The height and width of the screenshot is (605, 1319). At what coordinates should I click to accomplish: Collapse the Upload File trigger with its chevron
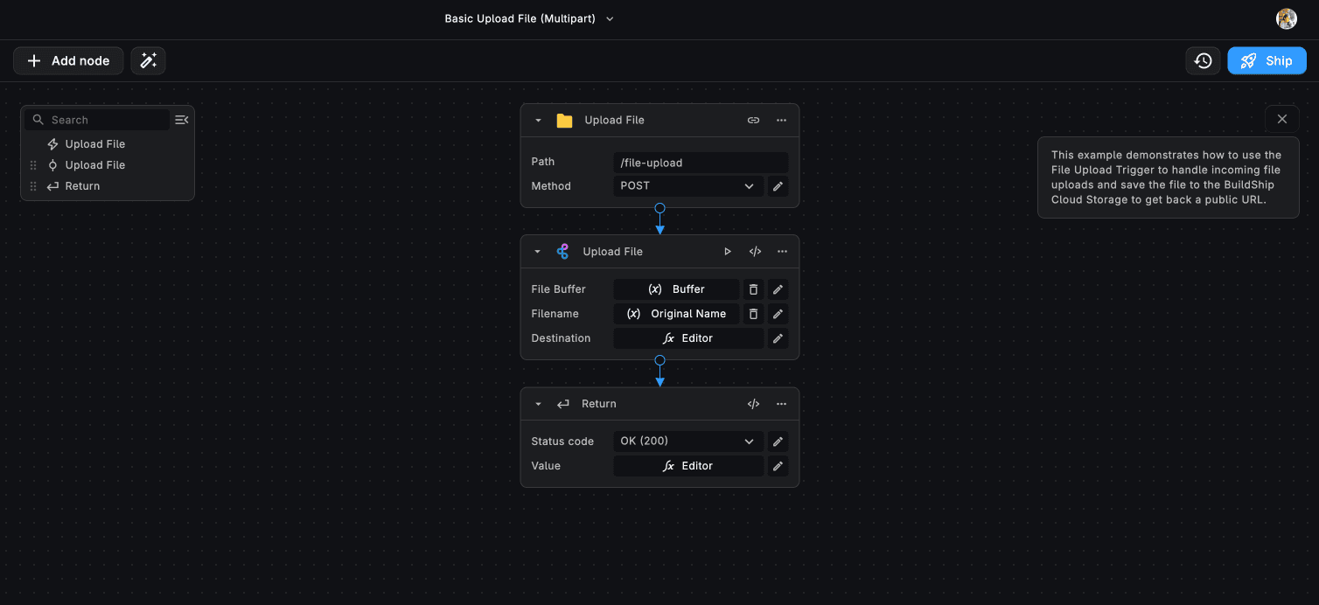coord(538,120)
